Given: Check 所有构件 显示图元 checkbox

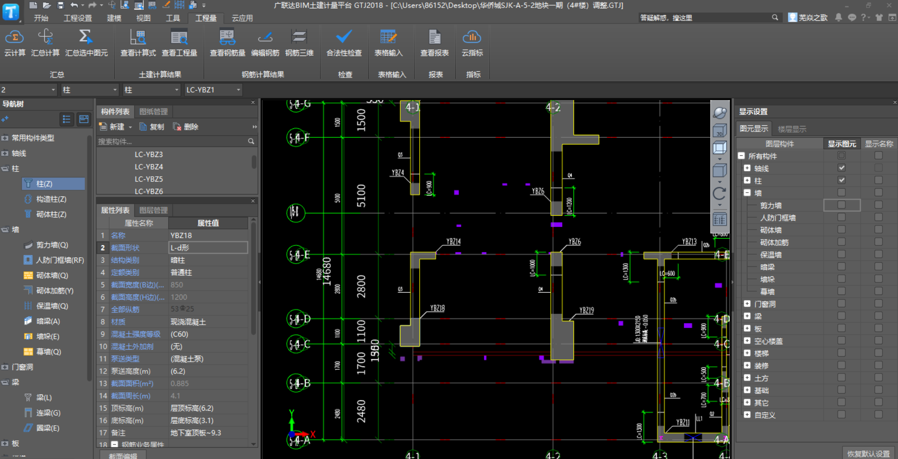Looking at the screenshot, I should click(842, 156).
